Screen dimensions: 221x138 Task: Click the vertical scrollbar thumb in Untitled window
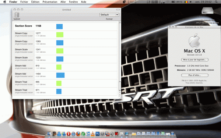click(120, 86)
